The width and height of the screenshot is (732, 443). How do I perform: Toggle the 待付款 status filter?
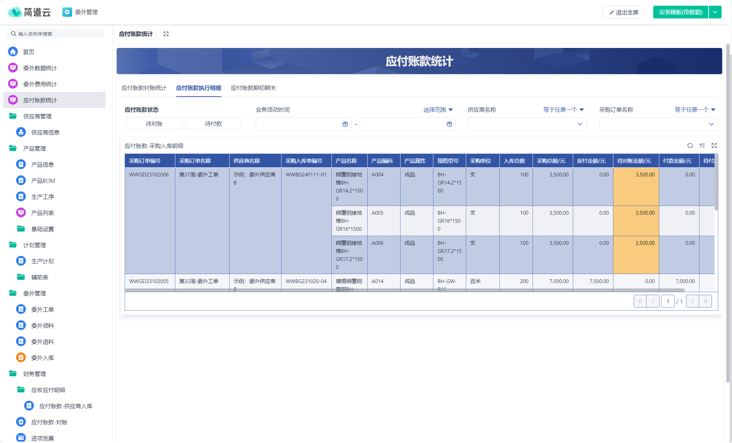pos(213,124)
